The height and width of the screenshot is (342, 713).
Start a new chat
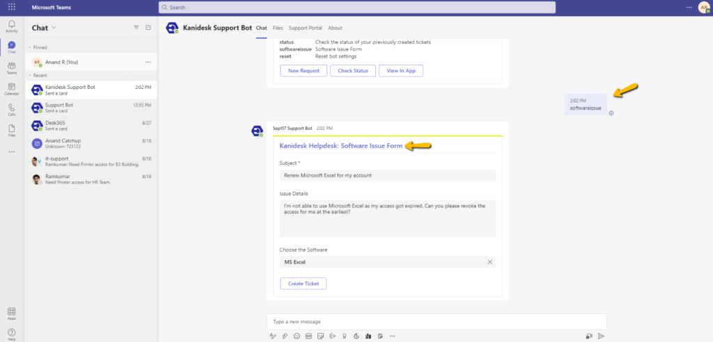point(148,28)
